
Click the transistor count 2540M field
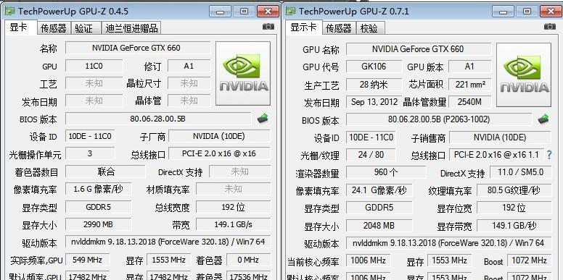pos(469,102)
